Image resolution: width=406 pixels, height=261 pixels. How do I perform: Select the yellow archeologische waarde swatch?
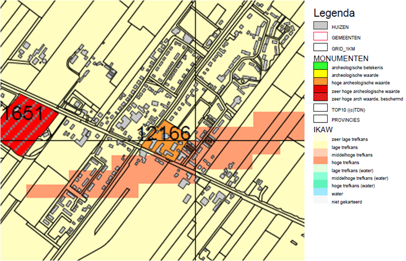pyautogui.click(x=320, y=73)
